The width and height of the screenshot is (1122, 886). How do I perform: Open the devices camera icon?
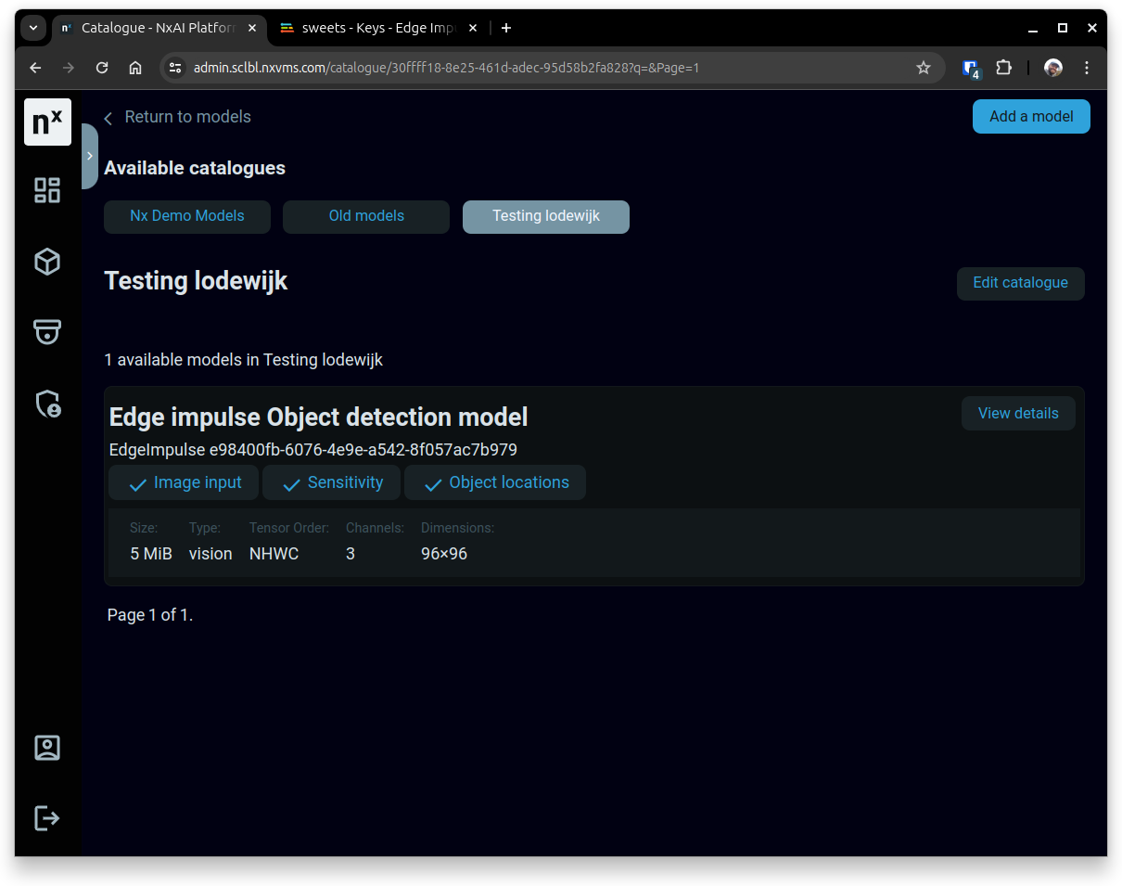tap(47, 332)
